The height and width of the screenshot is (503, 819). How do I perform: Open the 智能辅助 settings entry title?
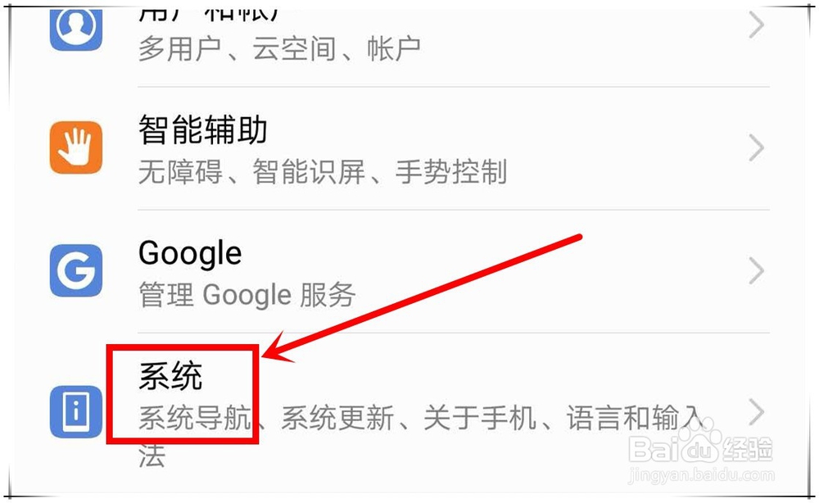(x=202, y=129)
